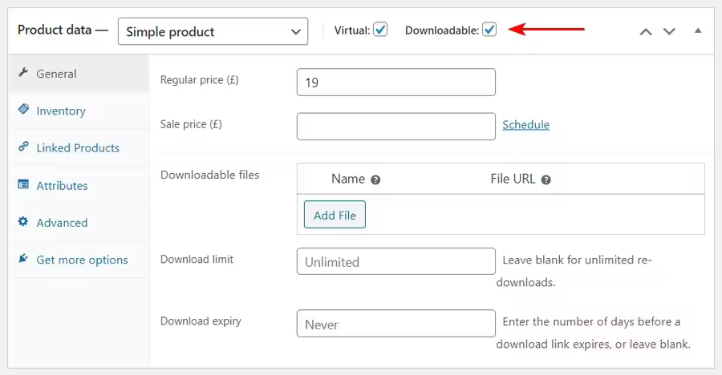
Task: Click the help icon next to File URL
Action: [546, 180]
